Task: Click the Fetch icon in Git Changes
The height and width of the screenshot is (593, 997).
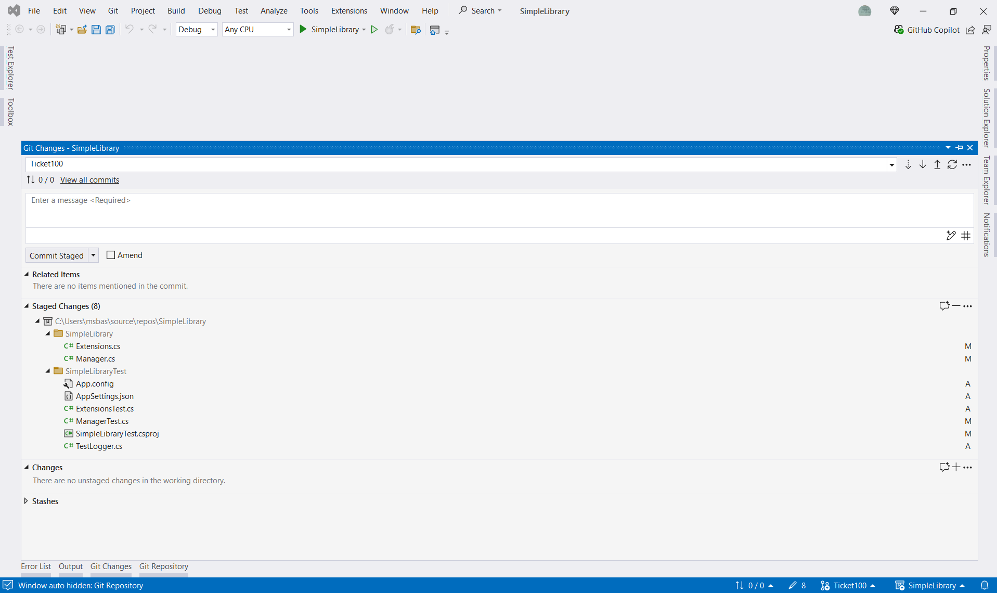Action: coord(908,164)
